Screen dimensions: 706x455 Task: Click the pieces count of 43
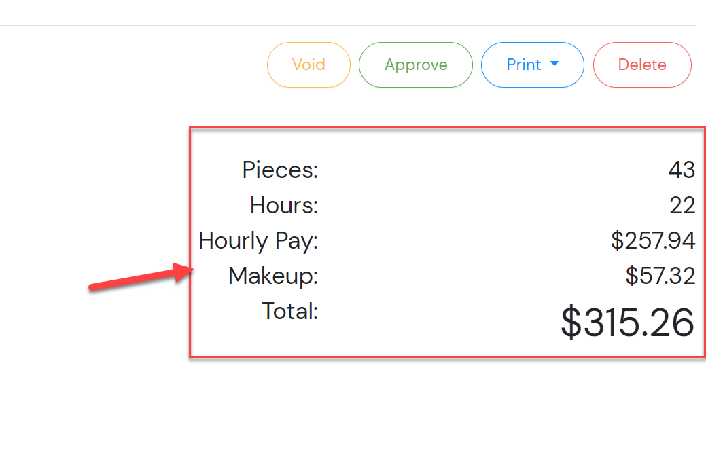[682, 170]
